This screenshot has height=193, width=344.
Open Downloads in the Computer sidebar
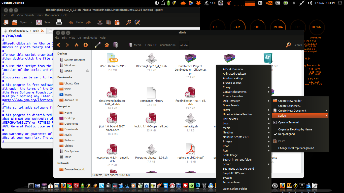[x=69, y=129]
